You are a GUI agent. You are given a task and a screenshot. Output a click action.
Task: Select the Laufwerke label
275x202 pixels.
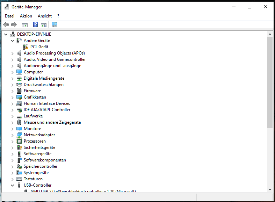pyautogui.click(x=33, y=116)
